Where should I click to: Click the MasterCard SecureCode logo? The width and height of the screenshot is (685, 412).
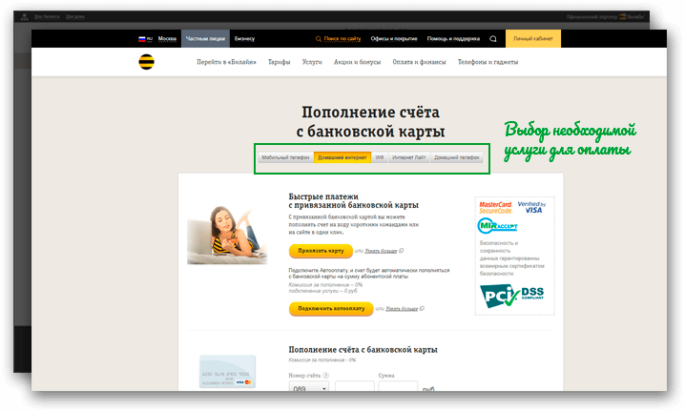[x=496, y=207]
